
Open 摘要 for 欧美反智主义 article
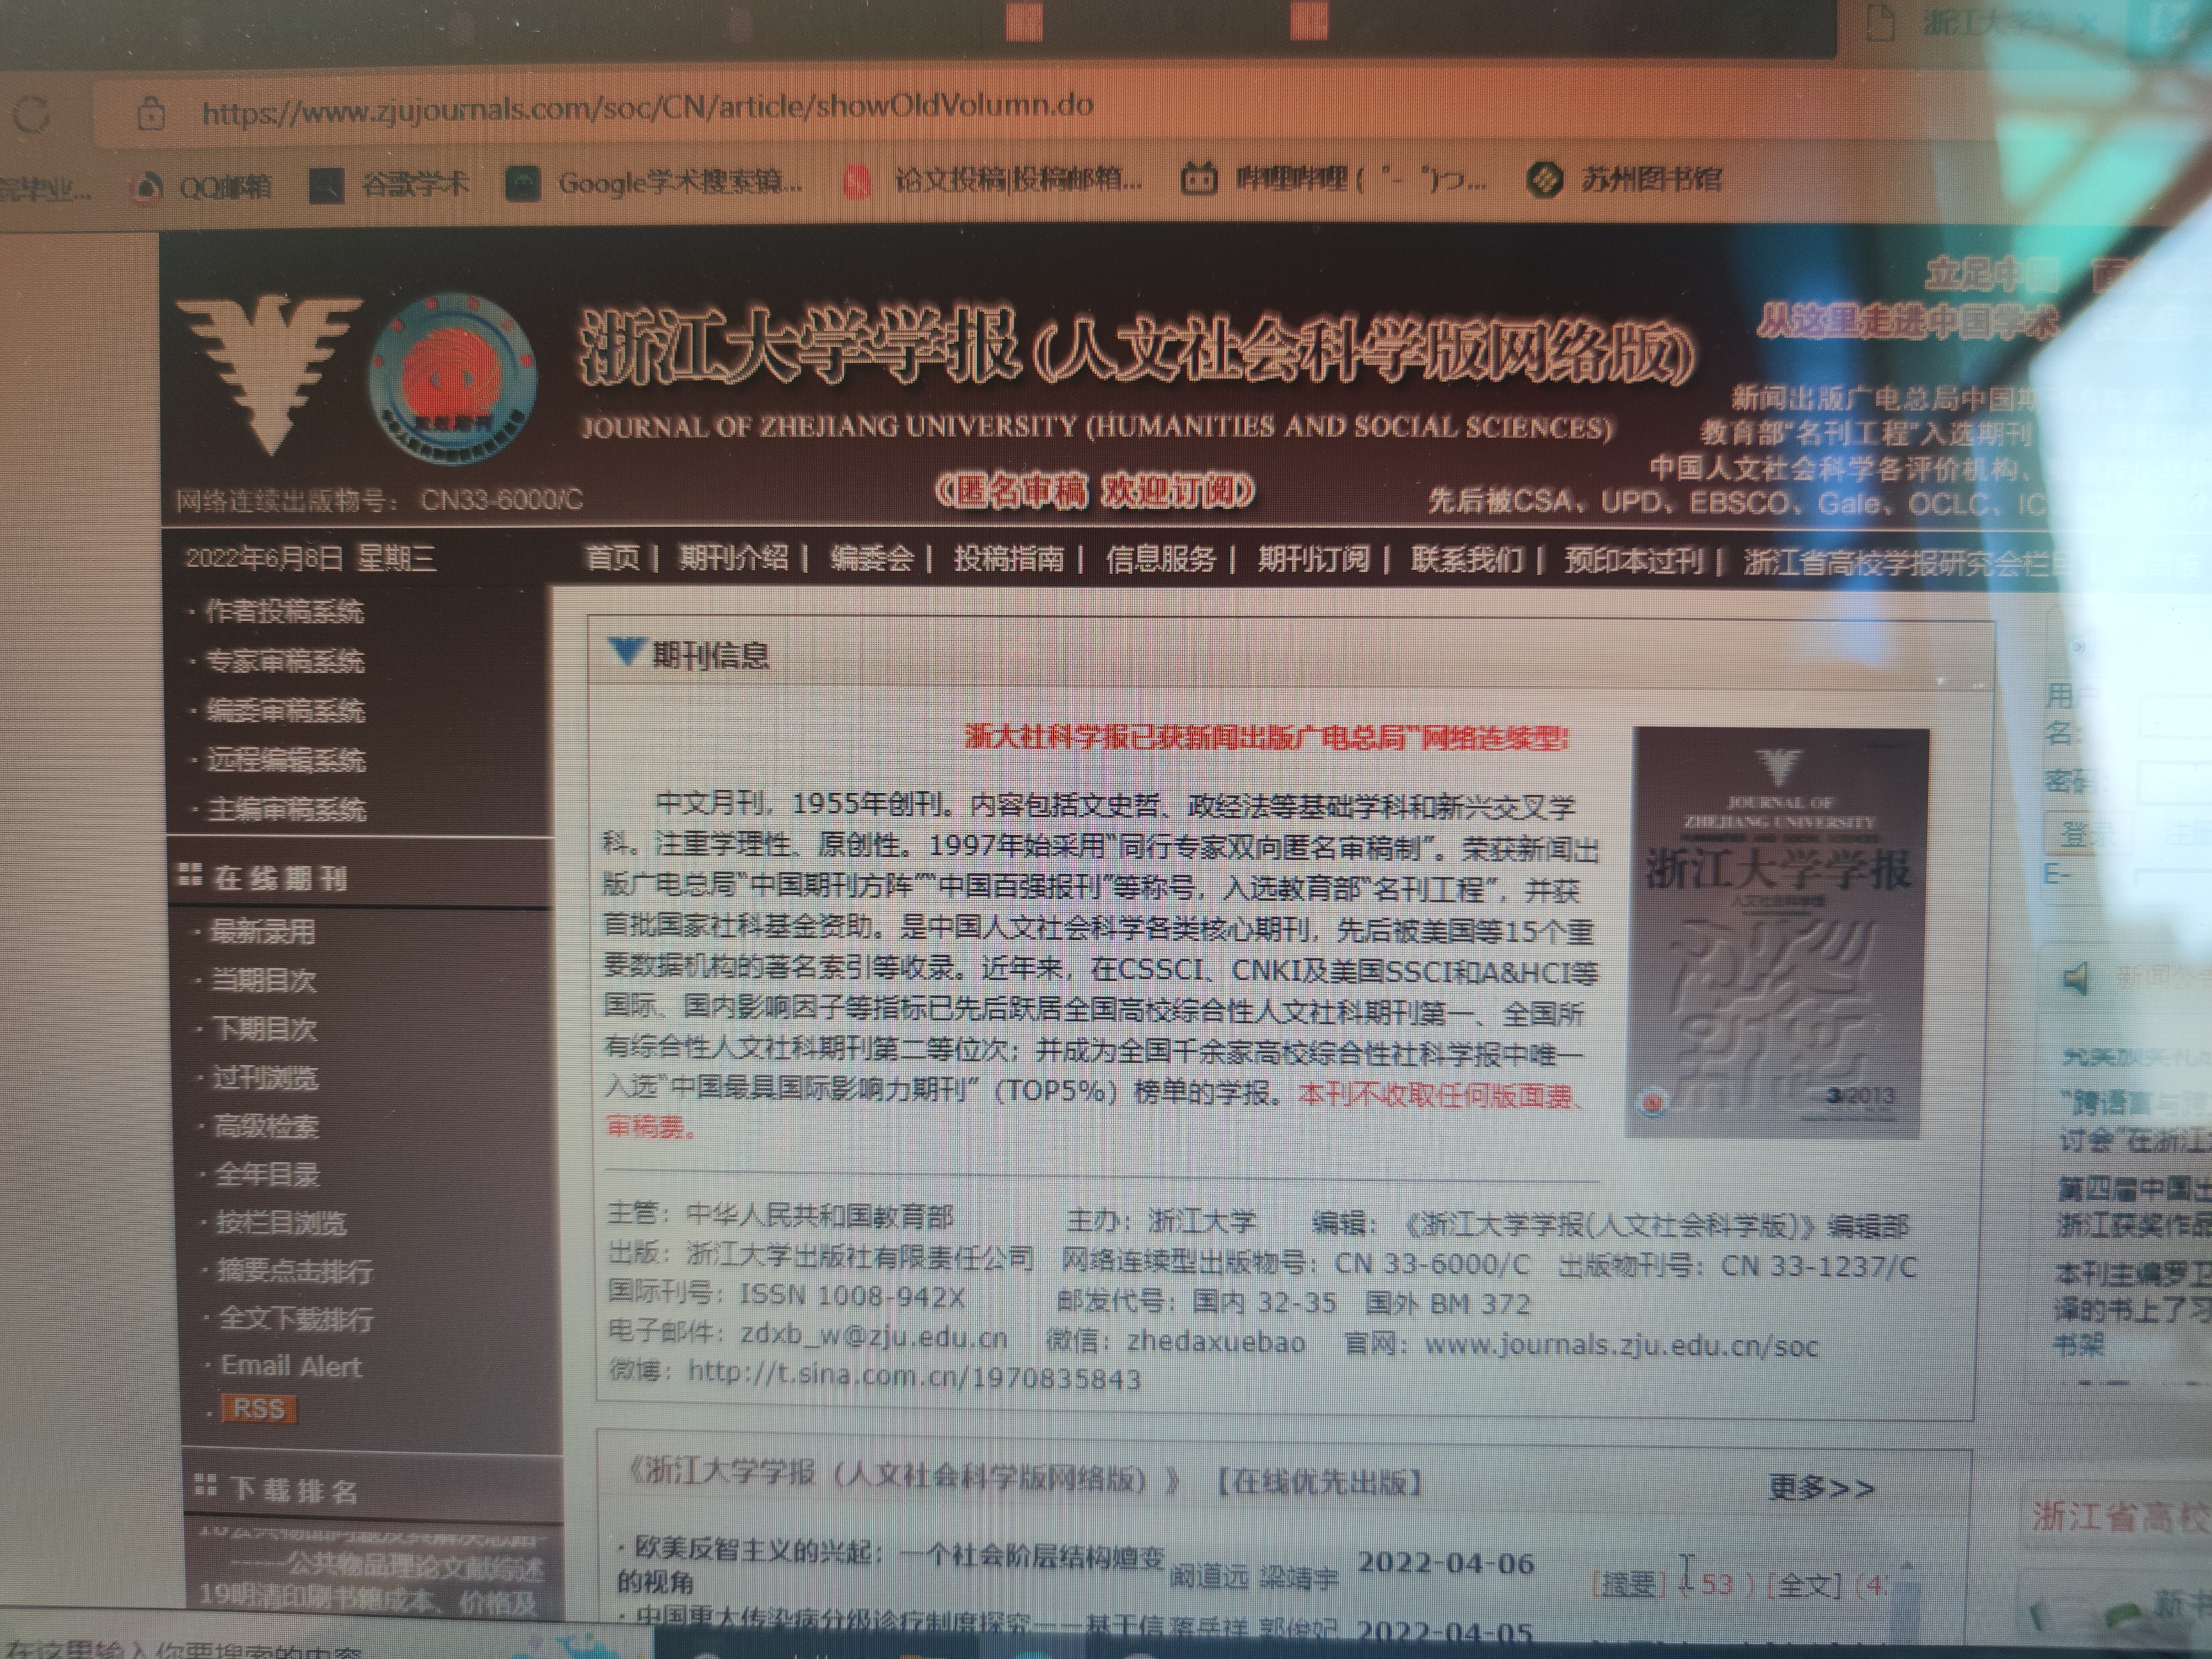[x=1629, y=1585]
